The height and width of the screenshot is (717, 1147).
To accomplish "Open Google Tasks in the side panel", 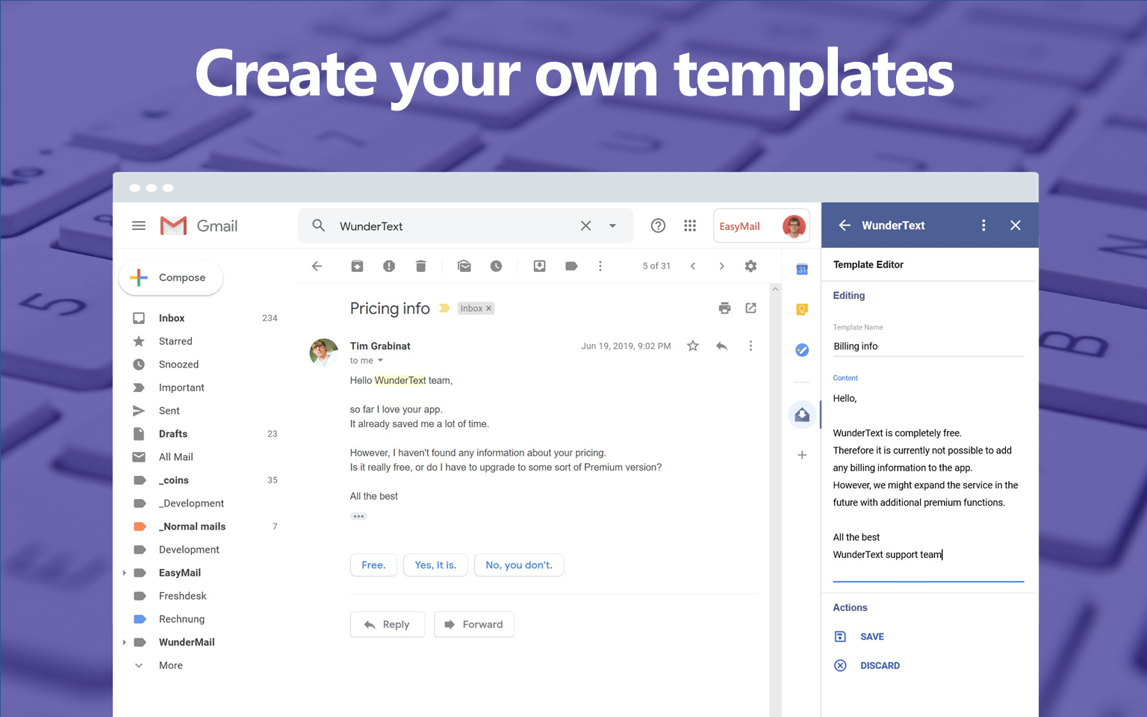I will 802,350.
